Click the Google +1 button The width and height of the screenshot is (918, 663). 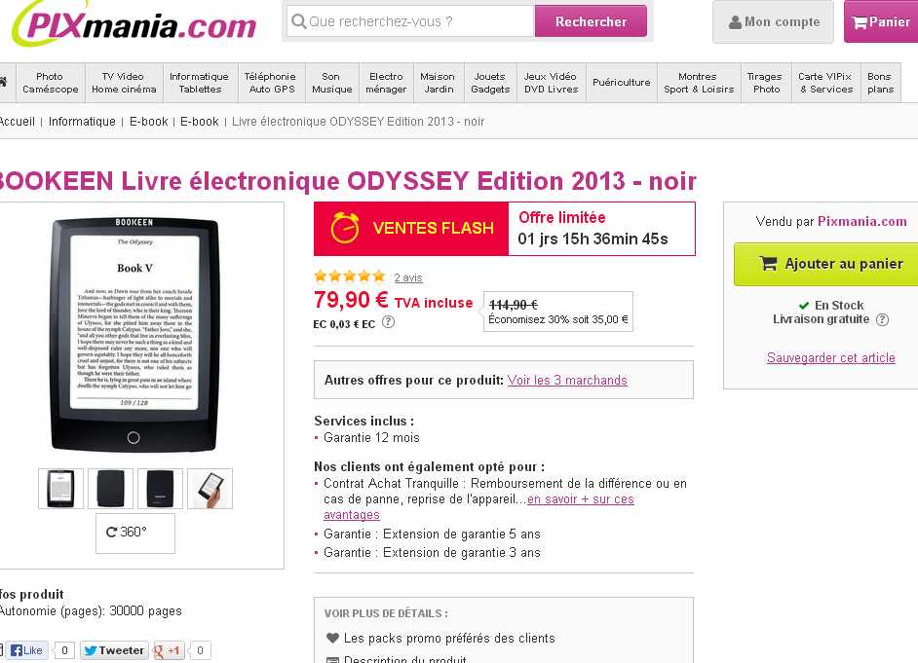(x=168, y=650)
